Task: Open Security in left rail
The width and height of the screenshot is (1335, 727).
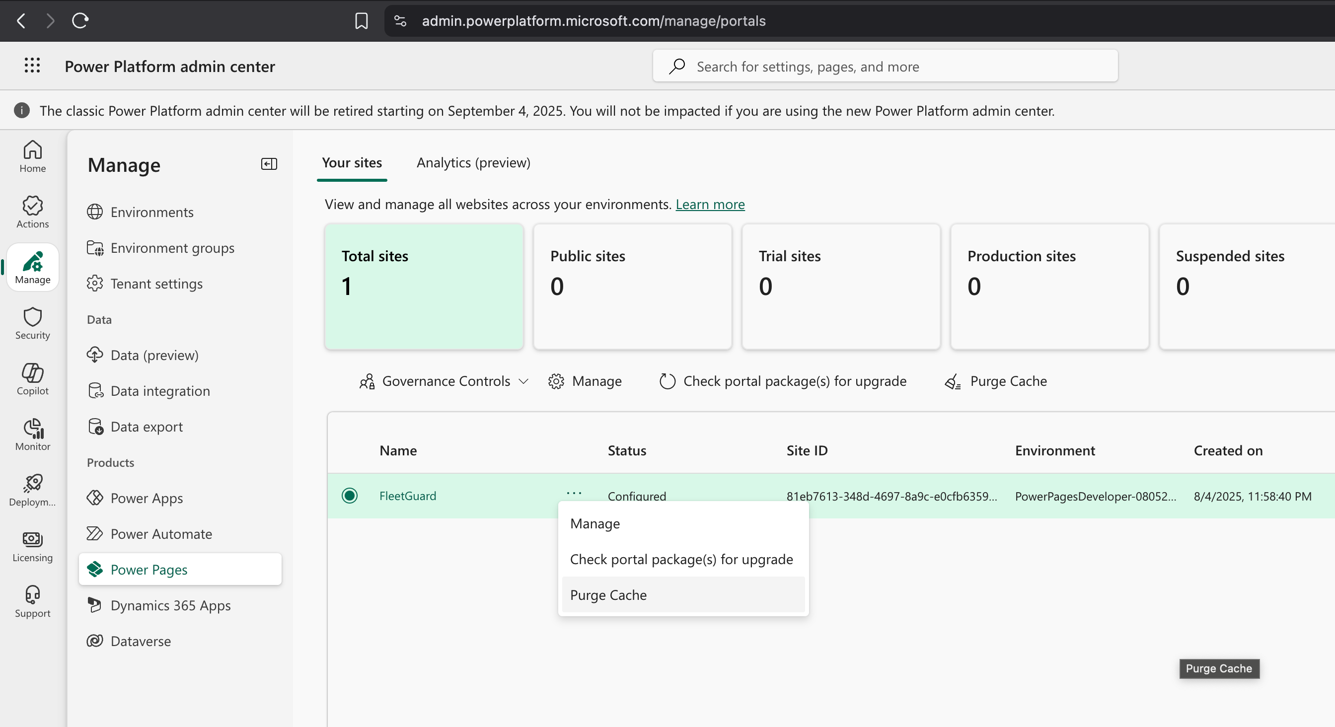Action: (33, 323)
